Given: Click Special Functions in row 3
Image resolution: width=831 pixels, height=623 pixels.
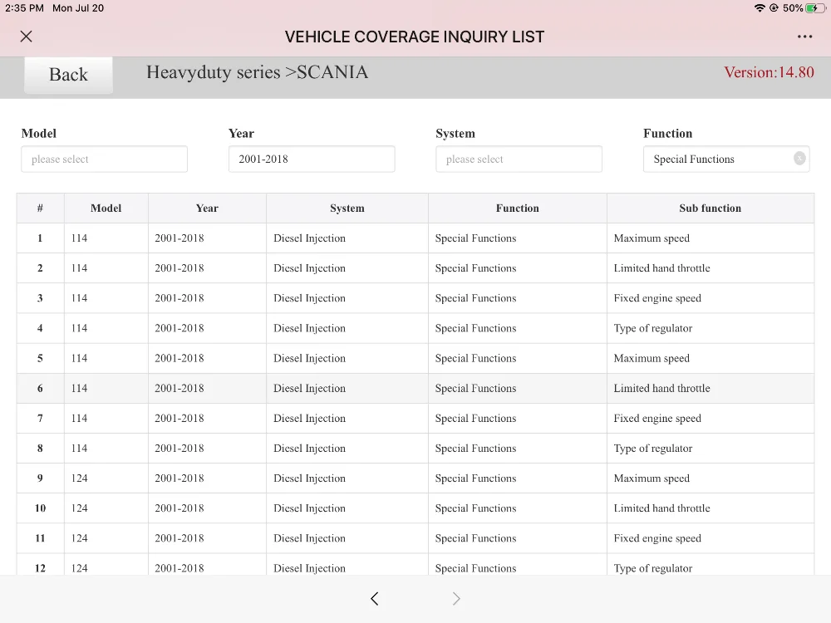Looking at the screenshot, I should click(475, 298).
